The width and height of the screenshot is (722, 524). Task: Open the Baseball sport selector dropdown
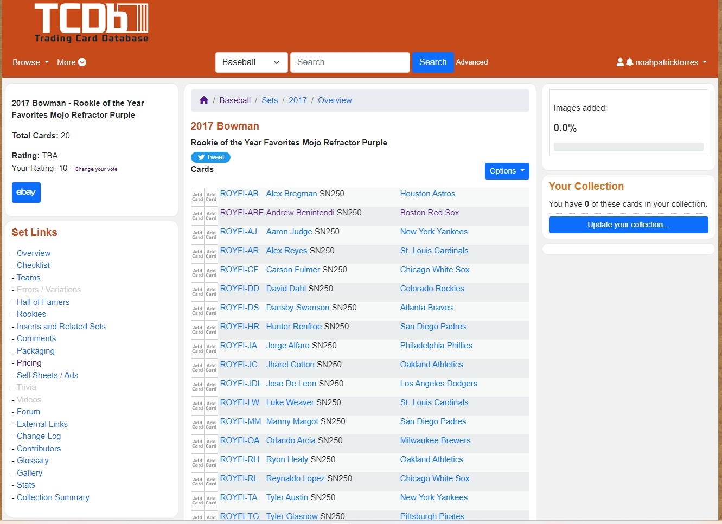[x=251, y=62]
